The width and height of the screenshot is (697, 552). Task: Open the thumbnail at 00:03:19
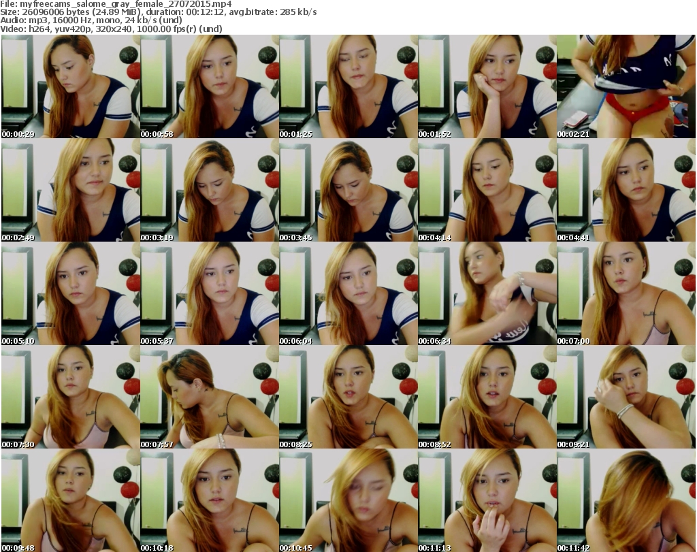(x=210, y=190)
